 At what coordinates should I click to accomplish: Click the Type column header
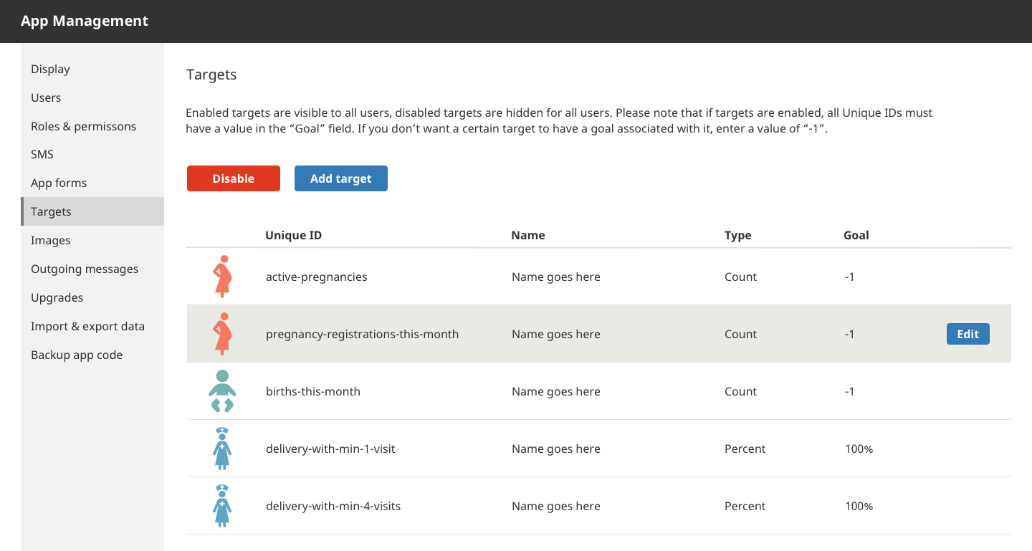[x=737, y=235]
